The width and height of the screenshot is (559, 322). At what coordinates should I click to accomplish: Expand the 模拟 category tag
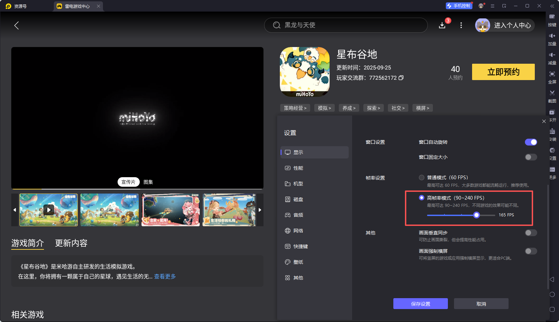324,108
